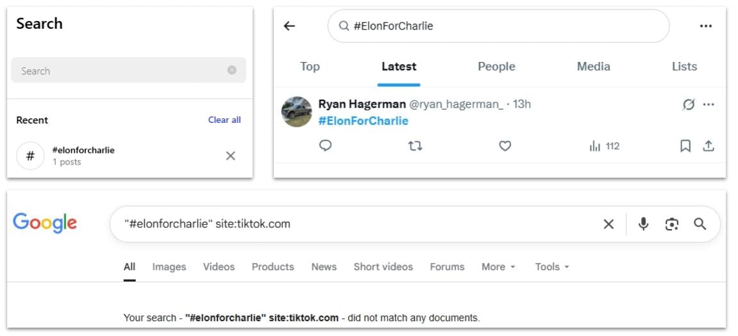
Task: Expand the Tools dropdown in Google
Action: pyautogui.click(x=552, y=266)
